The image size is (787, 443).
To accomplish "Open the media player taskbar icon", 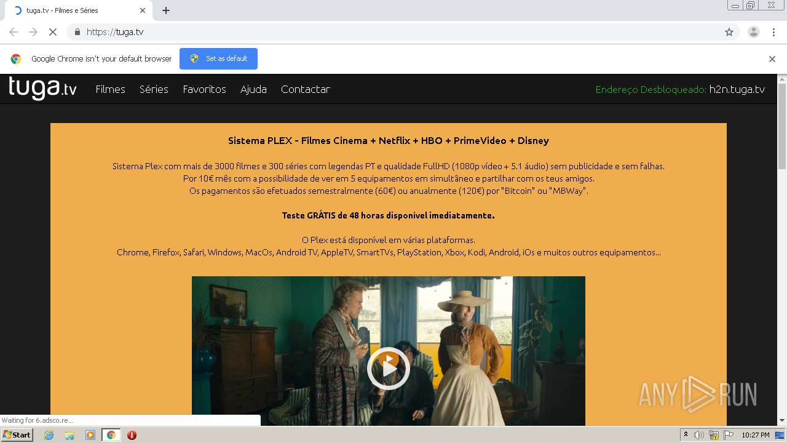I will click(90, 435).
